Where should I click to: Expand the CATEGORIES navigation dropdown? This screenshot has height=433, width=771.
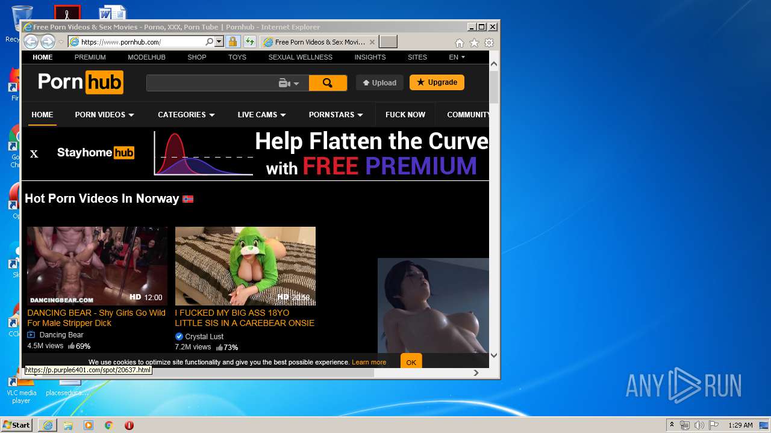186,115
